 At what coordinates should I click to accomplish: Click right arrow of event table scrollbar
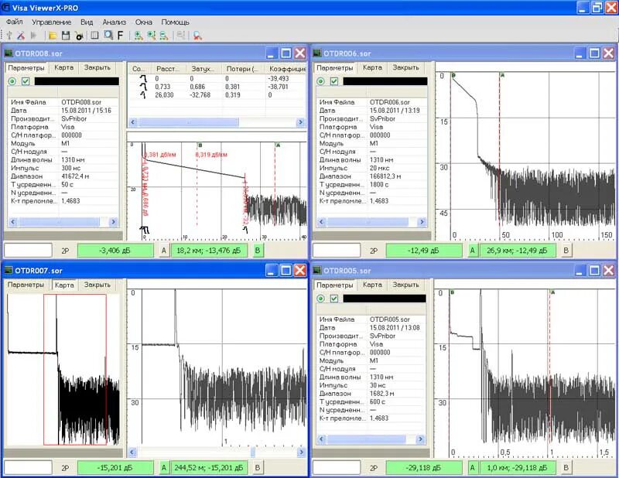pos(301,122)
